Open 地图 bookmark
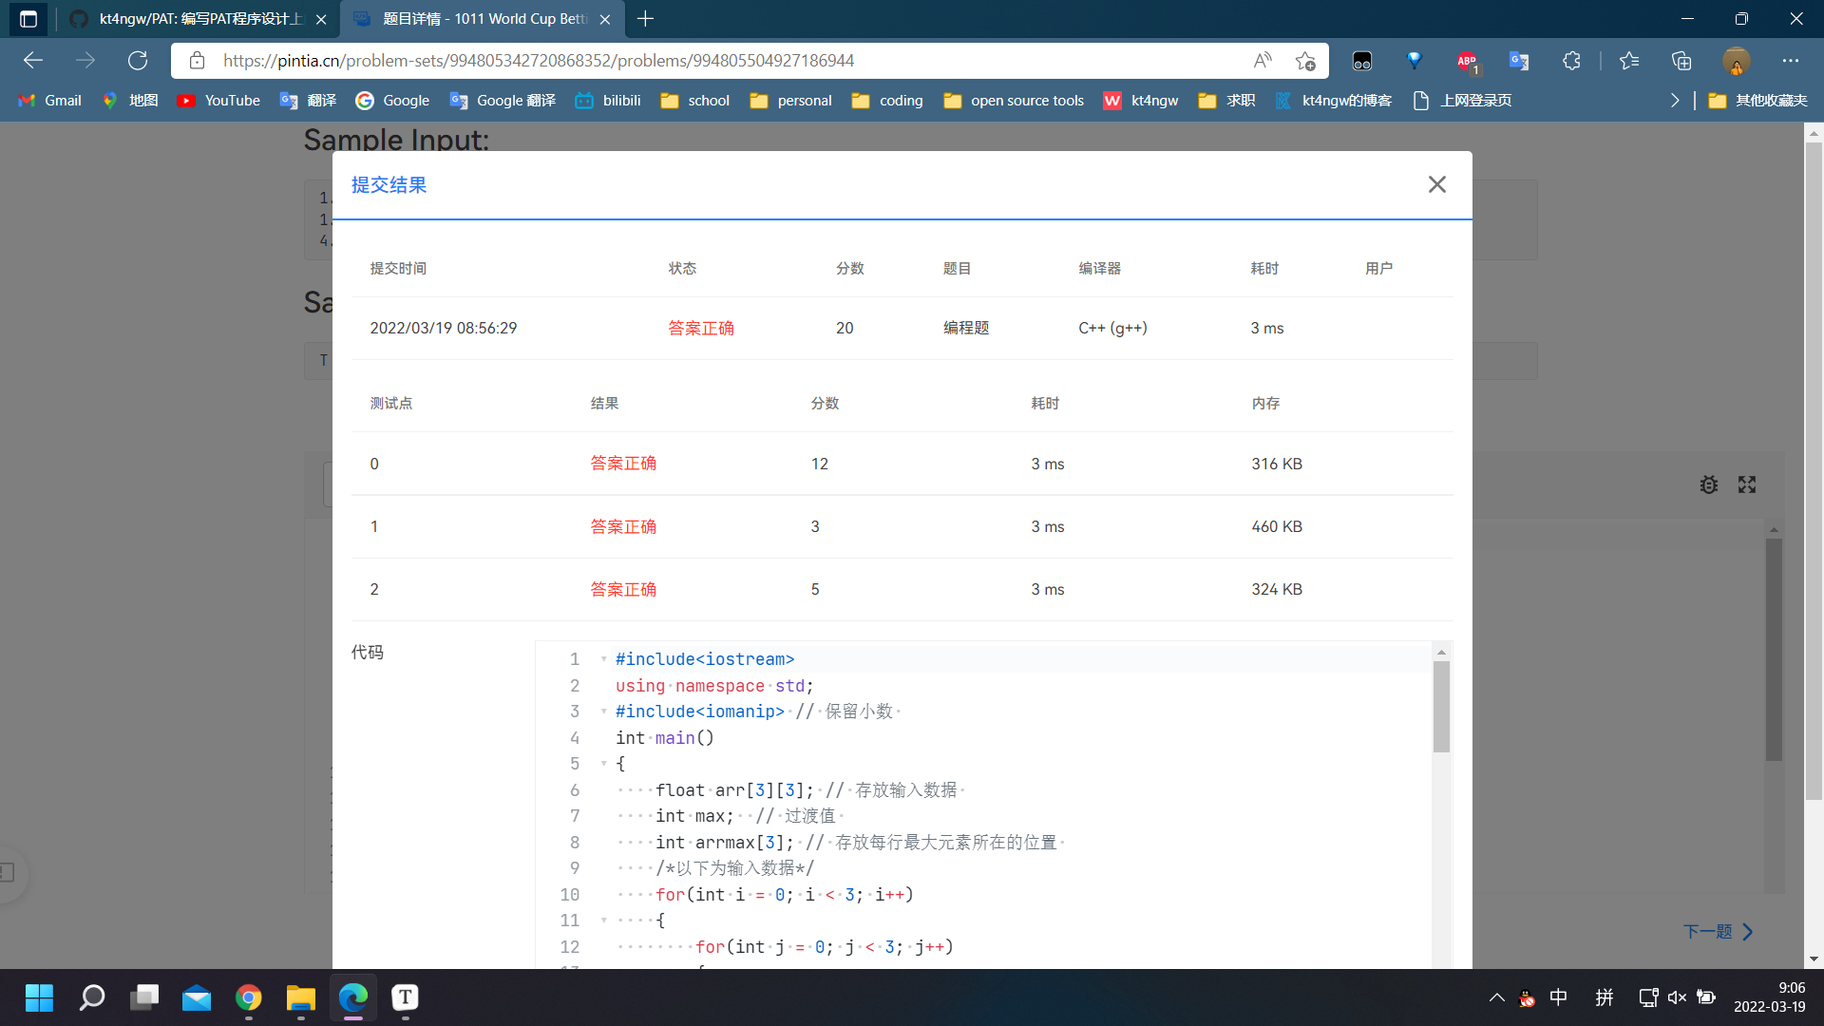Screen dimensions: 1824x1026 pyautogui.click(x=131, y=101)
